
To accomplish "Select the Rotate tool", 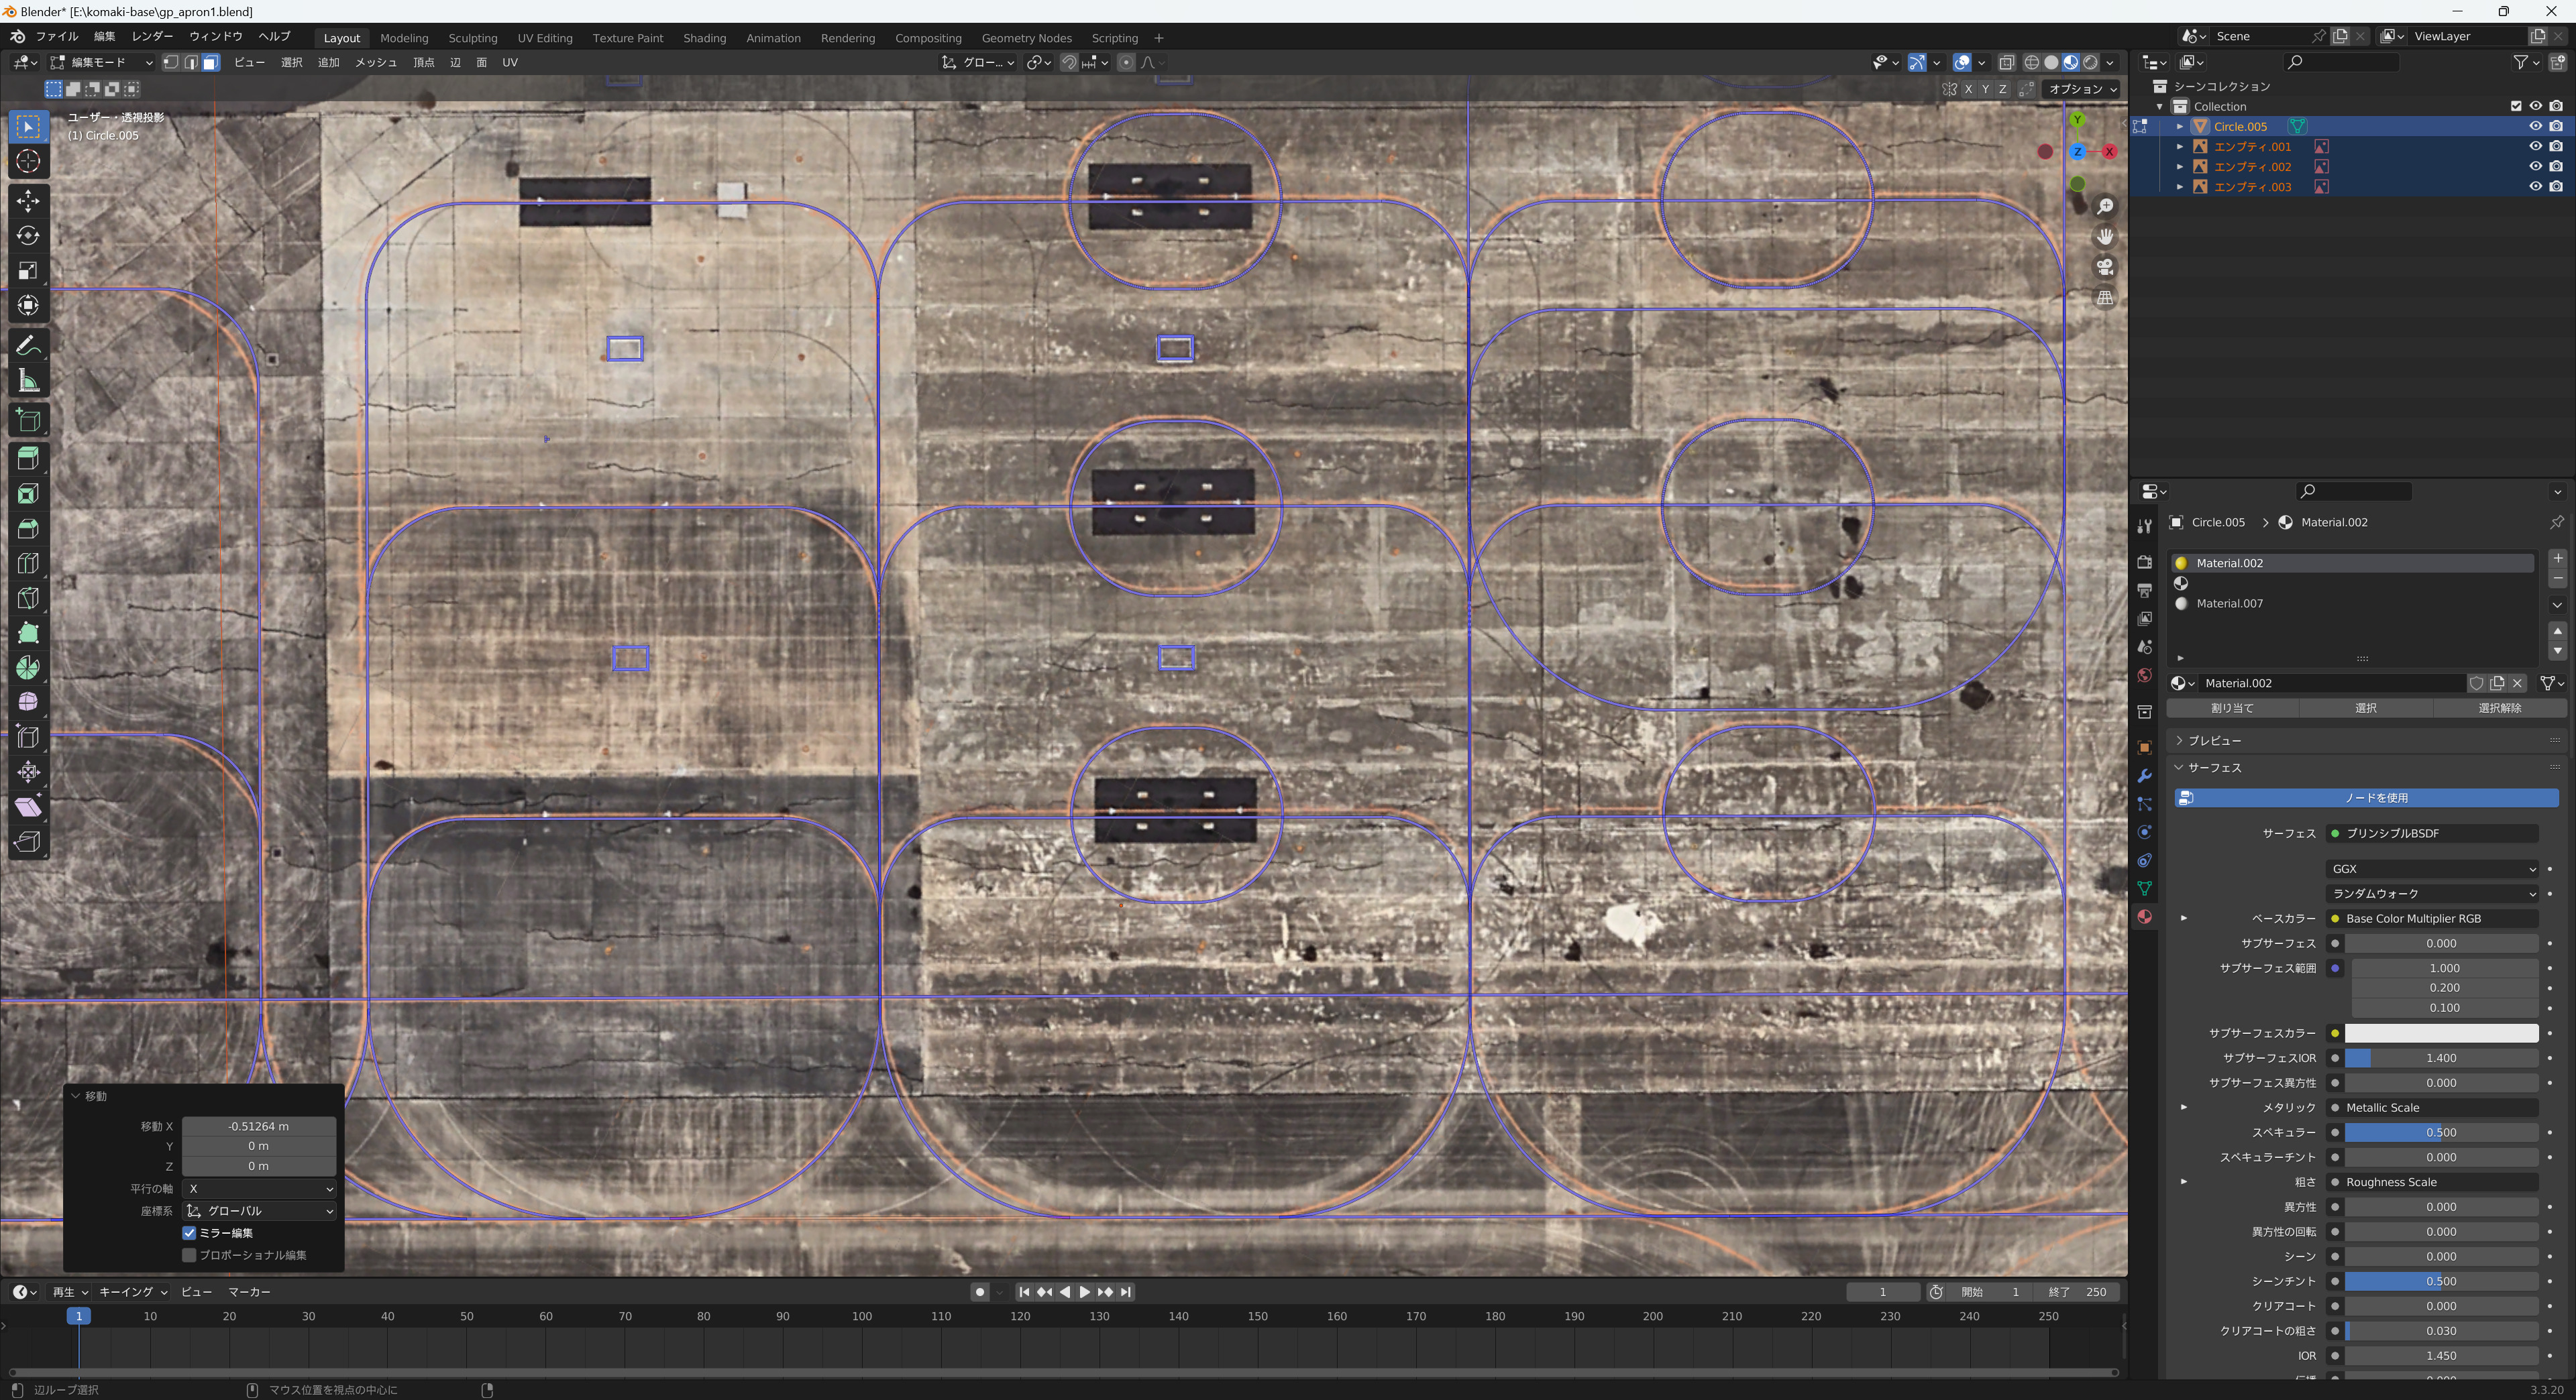I will pyautogui.click(x=28, y=236).
